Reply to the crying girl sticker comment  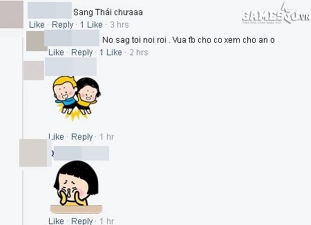tap(82, 221)
